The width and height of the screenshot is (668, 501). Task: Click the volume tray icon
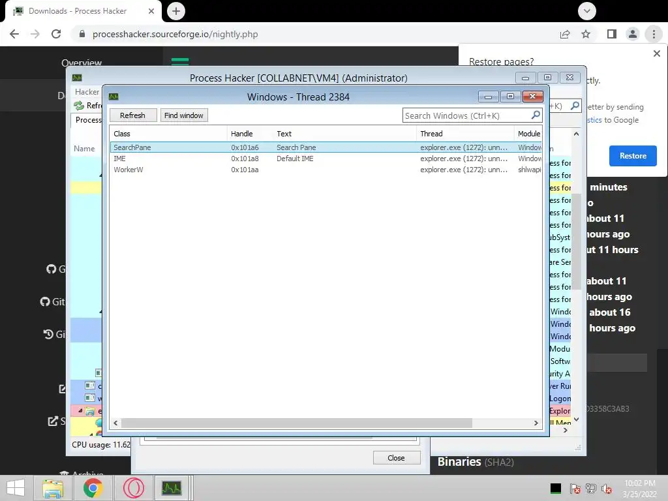(x=607, y=489)
